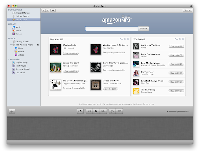This screenshot has height=151, width=200.
Task: Open Photos on HTC Android Phone
Action: coord(19,52)
